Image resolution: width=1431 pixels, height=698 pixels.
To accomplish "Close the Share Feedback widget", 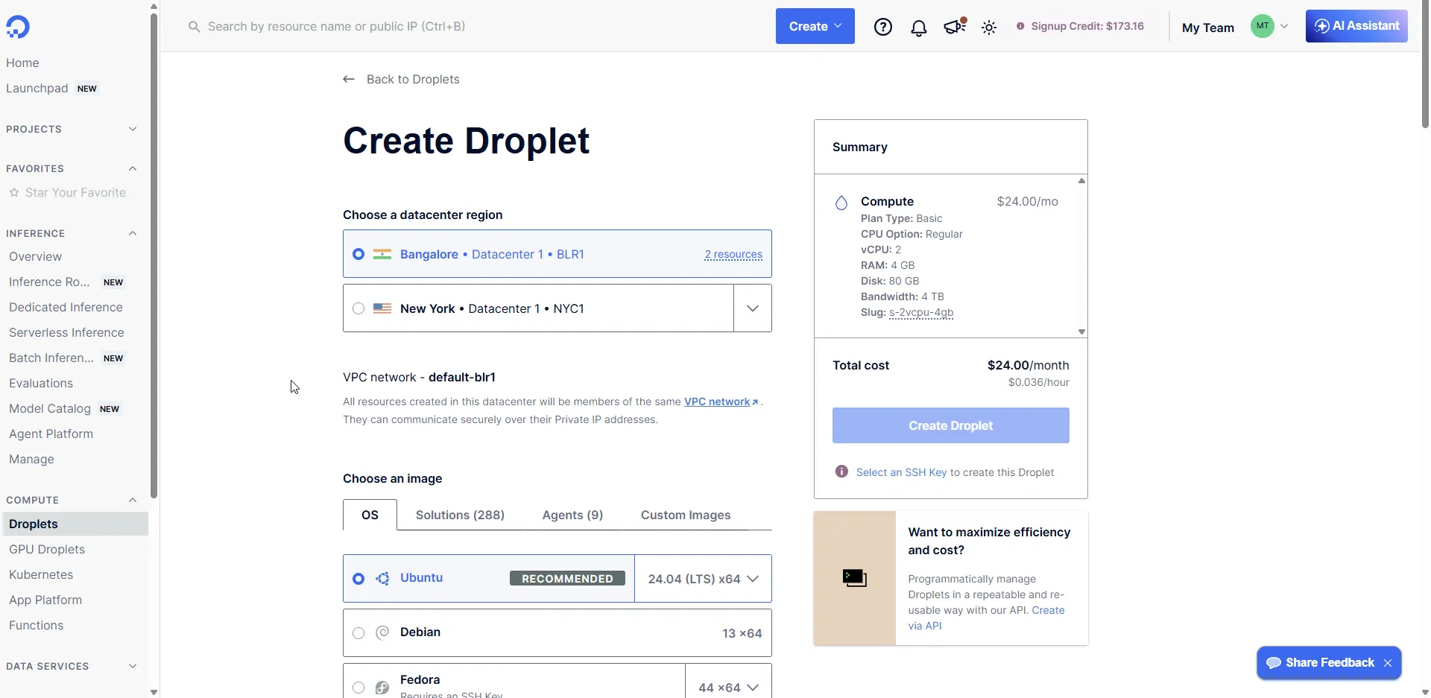I will click(x=1388, y=663).
